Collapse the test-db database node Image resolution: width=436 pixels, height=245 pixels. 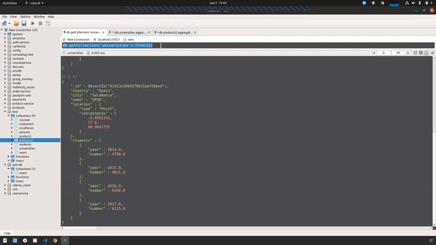pos(5,165)
